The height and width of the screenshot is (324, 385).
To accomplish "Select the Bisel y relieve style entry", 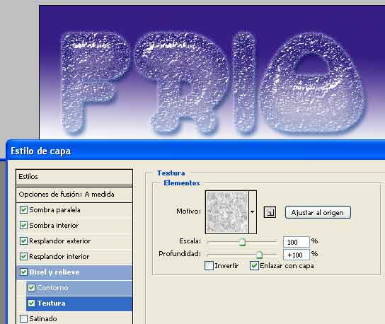I will (74, 272).
